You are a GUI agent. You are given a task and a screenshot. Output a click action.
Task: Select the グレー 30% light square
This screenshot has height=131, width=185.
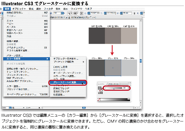129,68
